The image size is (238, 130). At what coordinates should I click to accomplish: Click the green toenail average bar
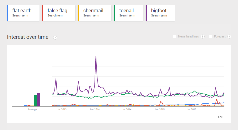click(x=35, y=101)
